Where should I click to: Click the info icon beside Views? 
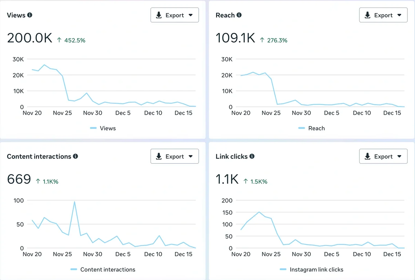coord(30,15)
